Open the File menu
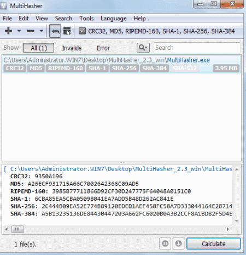The image size is (246, 255). pyautogui.click(x=8, y=19)
